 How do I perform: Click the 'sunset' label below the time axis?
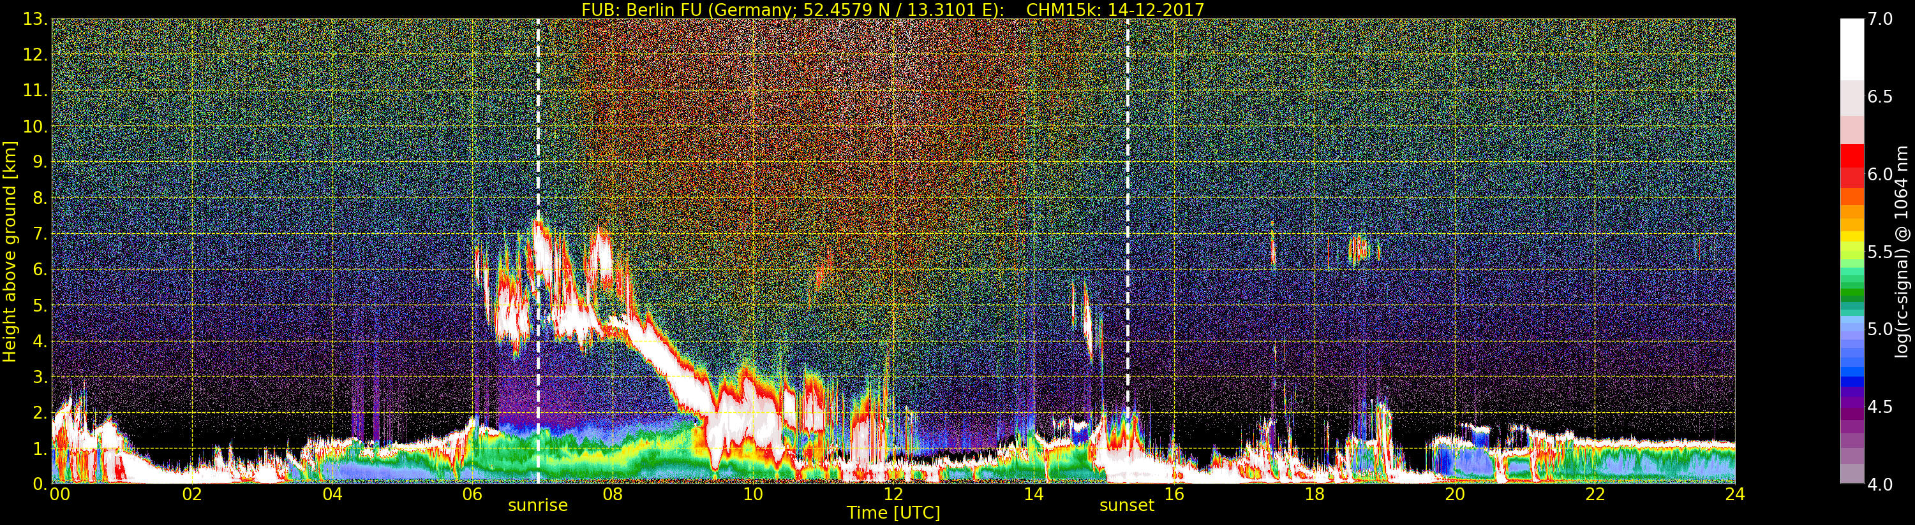(1127, 506)
